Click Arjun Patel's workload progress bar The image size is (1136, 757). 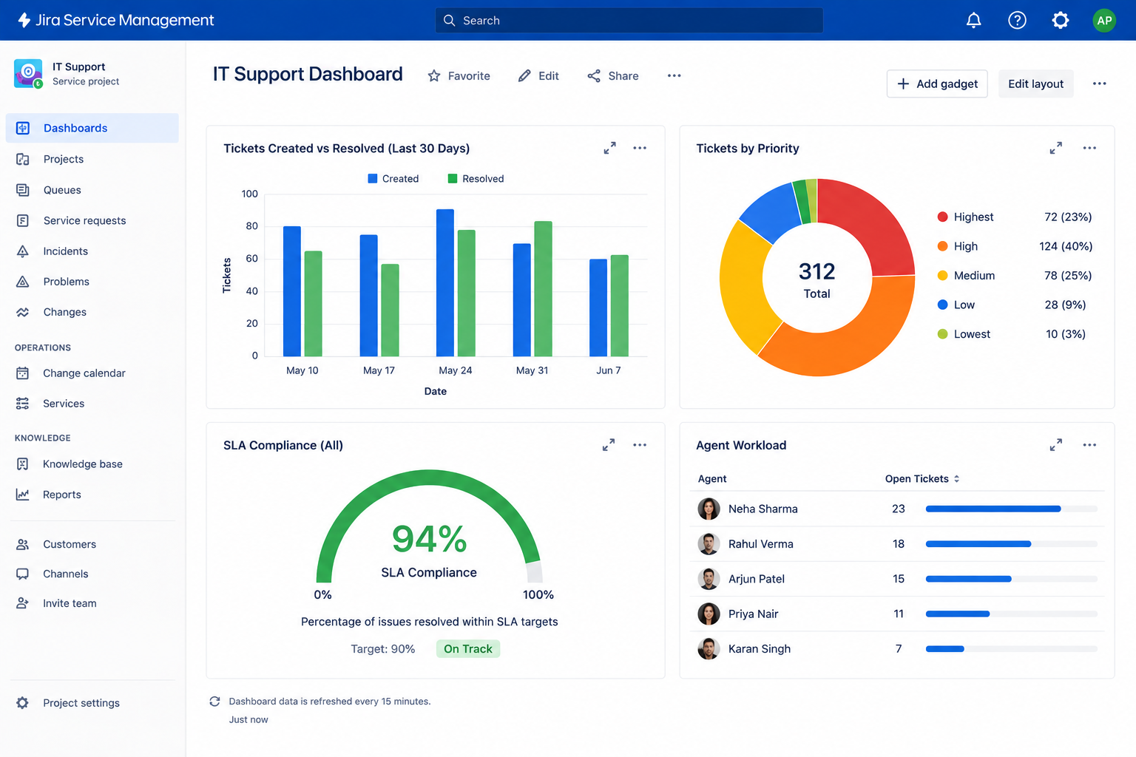(x=1011, y=579)
